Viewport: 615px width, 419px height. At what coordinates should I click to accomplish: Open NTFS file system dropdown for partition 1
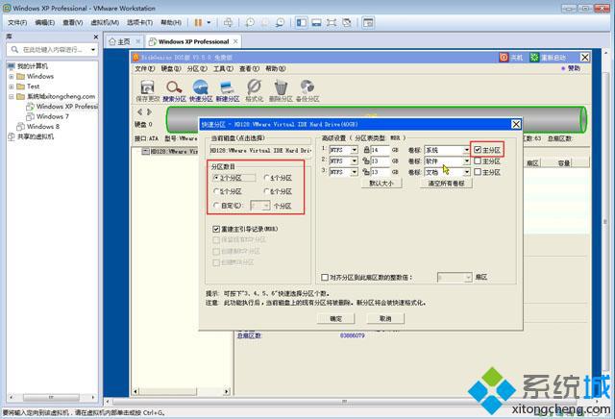355,150
